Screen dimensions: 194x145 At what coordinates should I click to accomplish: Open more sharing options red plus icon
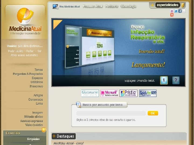[x=172, y=15]
